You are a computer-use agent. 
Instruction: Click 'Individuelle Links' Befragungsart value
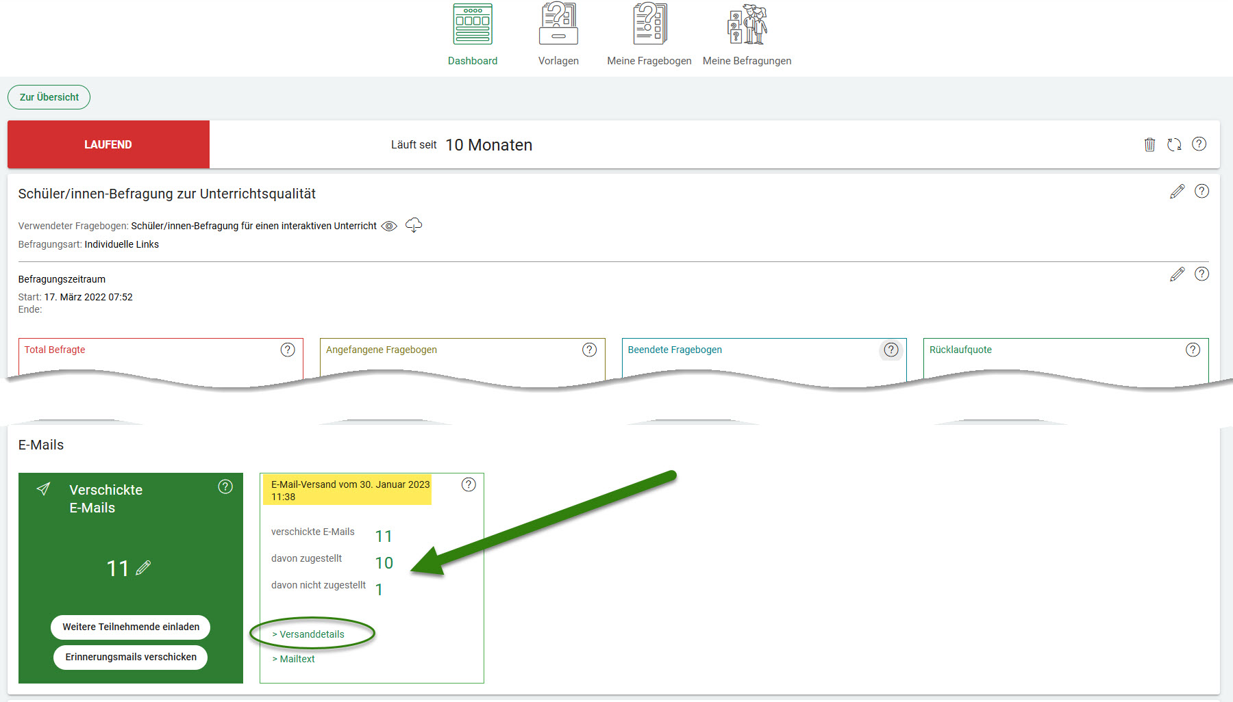pyautogui.click(x=122, y=244)
